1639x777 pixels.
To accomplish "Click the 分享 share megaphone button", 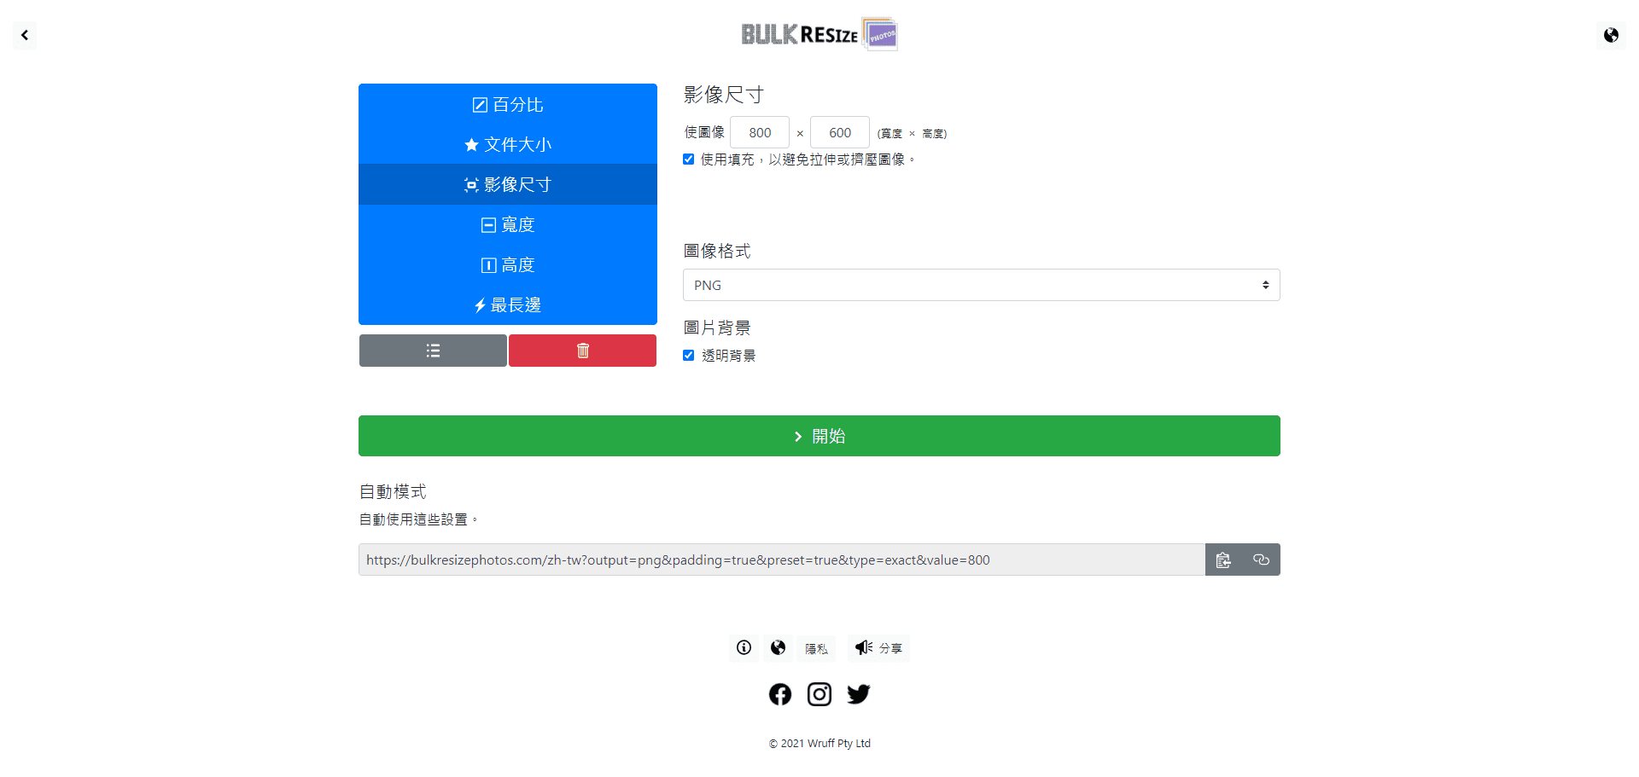I will (878, 648).
